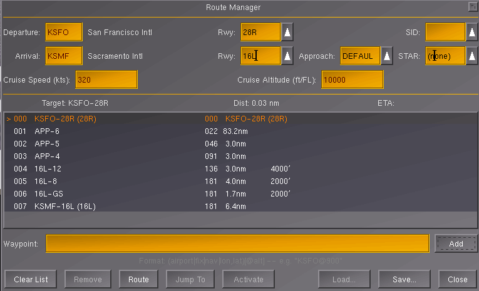The height and width of the screenshot is (291, 479).
Task: Click the ETA: label
Action: click(x=386, y=103)
